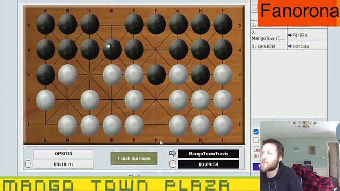Screen dimensions: 340x191
Task: Click the clock icon beside MangoTownTravis's timer
Action: [173, 164]
